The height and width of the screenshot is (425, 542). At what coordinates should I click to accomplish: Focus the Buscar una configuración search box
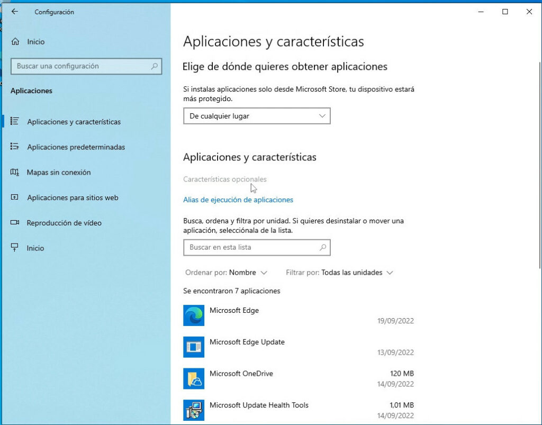tap(79, 66)
